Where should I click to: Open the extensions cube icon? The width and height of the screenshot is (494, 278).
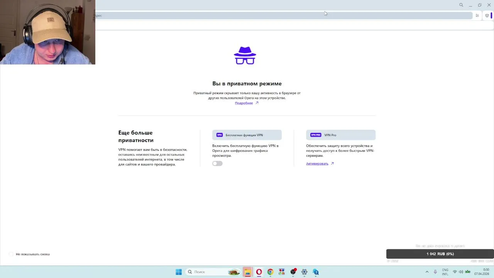click(x=487, y=15)
